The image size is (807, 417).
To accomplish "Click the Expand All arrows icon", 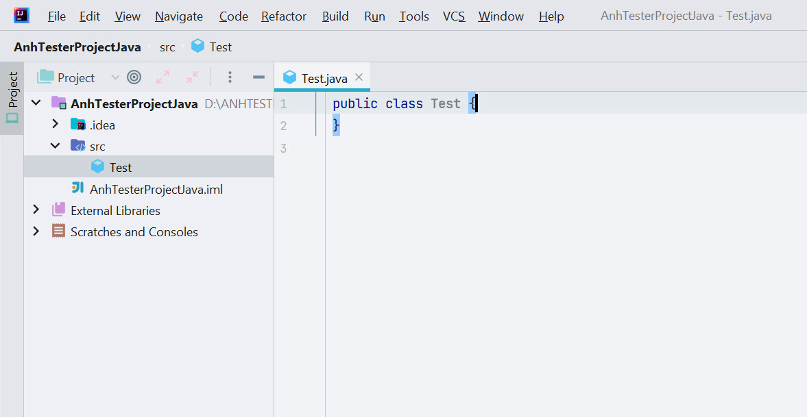I will 162,77.
